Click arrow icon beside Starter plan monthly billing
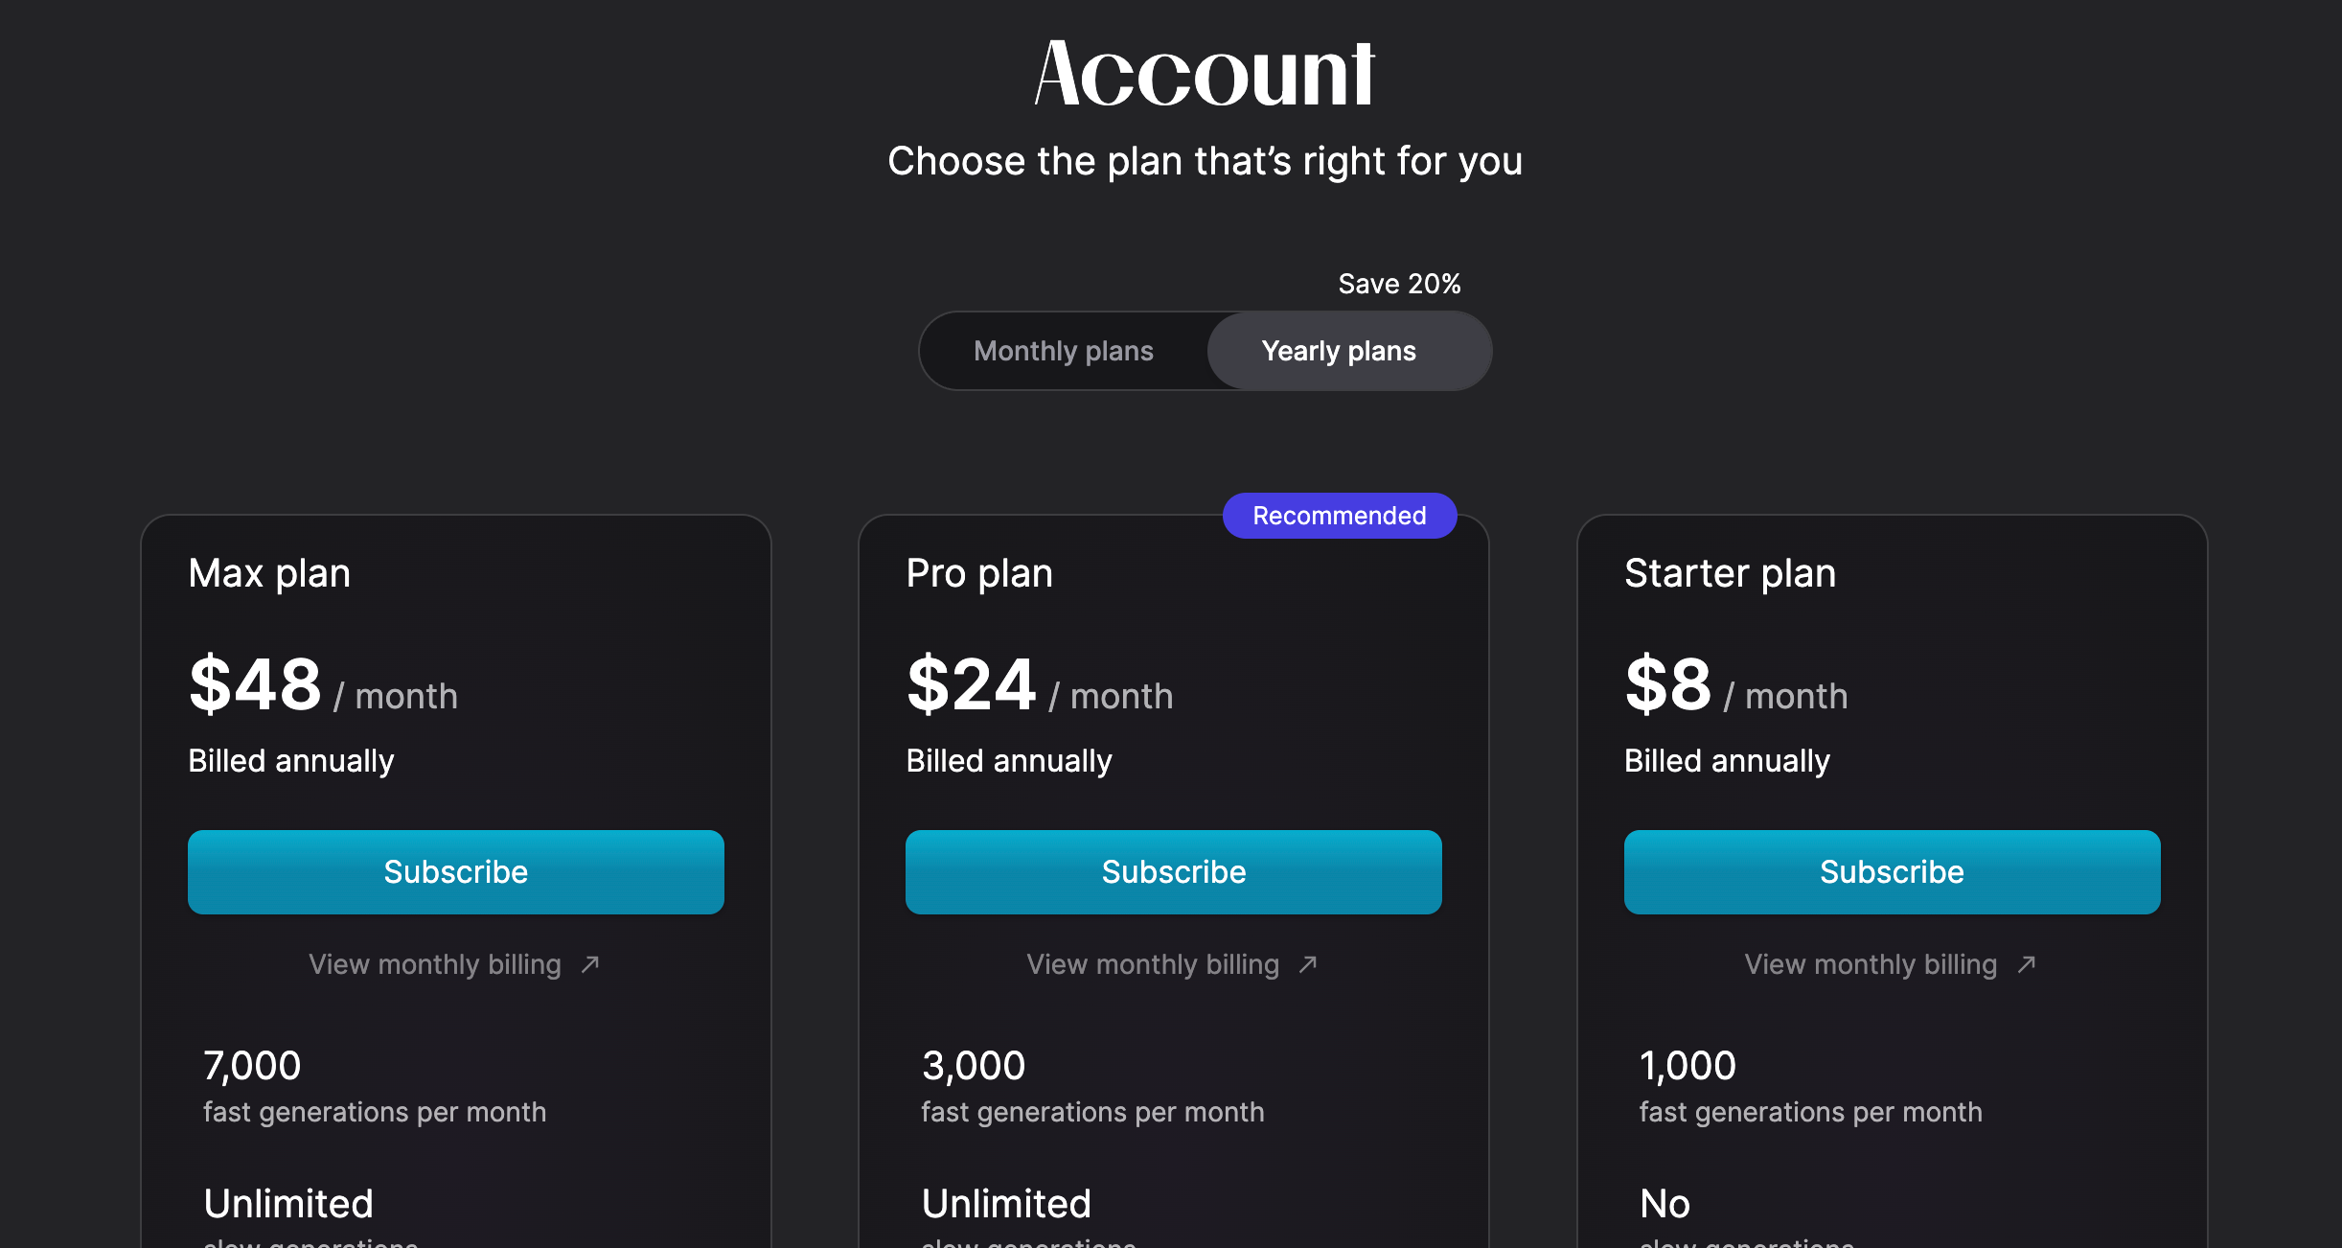The height and width of the screenshot is (1248, 2342). pyautogui.click(x=2027, y=964)
